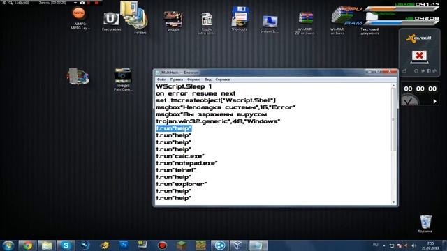This screenshot has width=447, height=251.
Task: Click the line t.run"explorer"
Action: [x=182, y=184]
